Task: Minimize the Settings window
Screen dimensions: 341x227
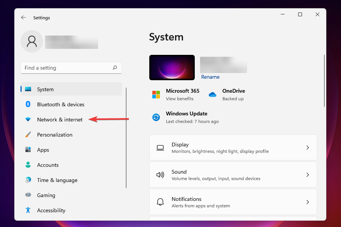Action: click(x=283, y=14)
